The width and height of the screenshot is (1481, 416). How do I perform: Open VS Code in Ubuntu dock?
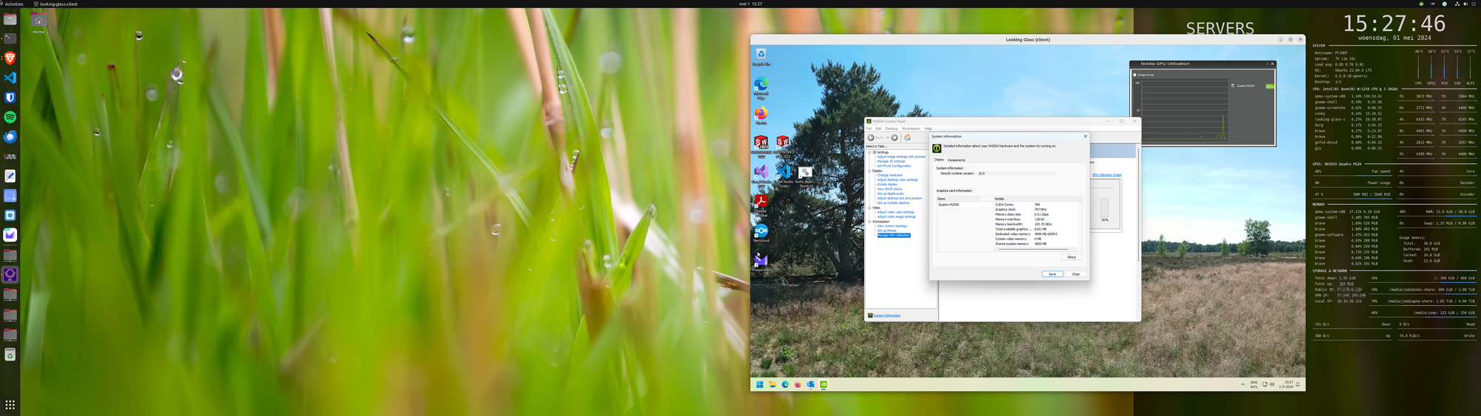click(x=10, y=78)
